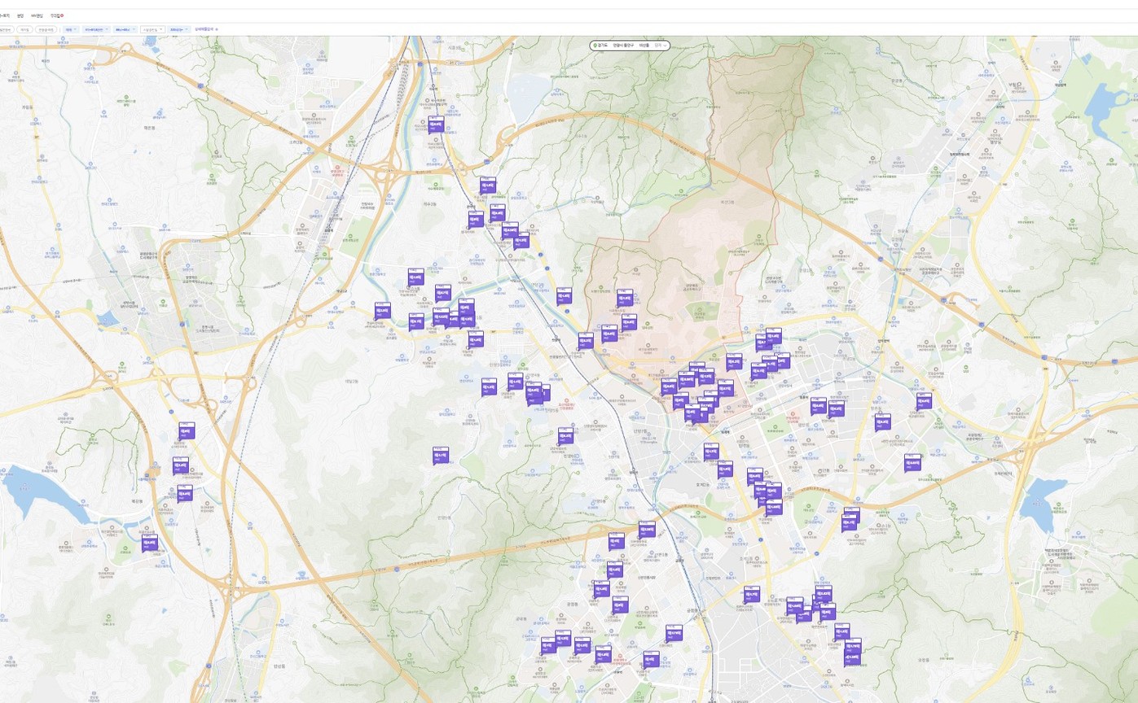This screenshot has height=703, width=1138.
Task: Open the price range filter dropdown
Action: [x=96, y=29]
